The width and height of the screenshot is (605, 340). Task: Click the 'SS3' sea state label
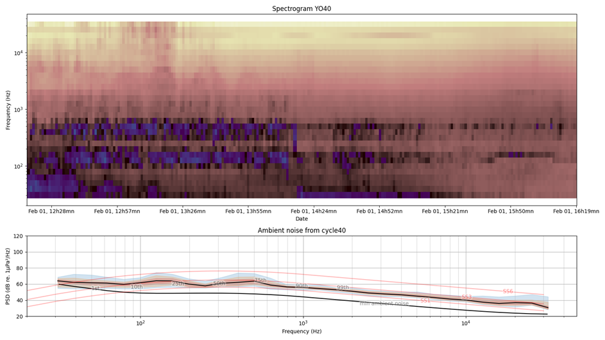[x=466, y=297]
